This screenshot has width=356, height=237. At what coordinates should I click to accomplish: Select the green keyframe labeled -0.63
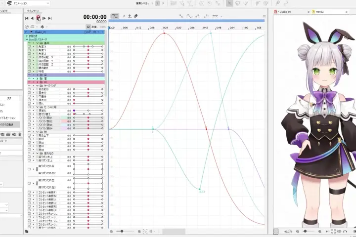tap(200, 189)
